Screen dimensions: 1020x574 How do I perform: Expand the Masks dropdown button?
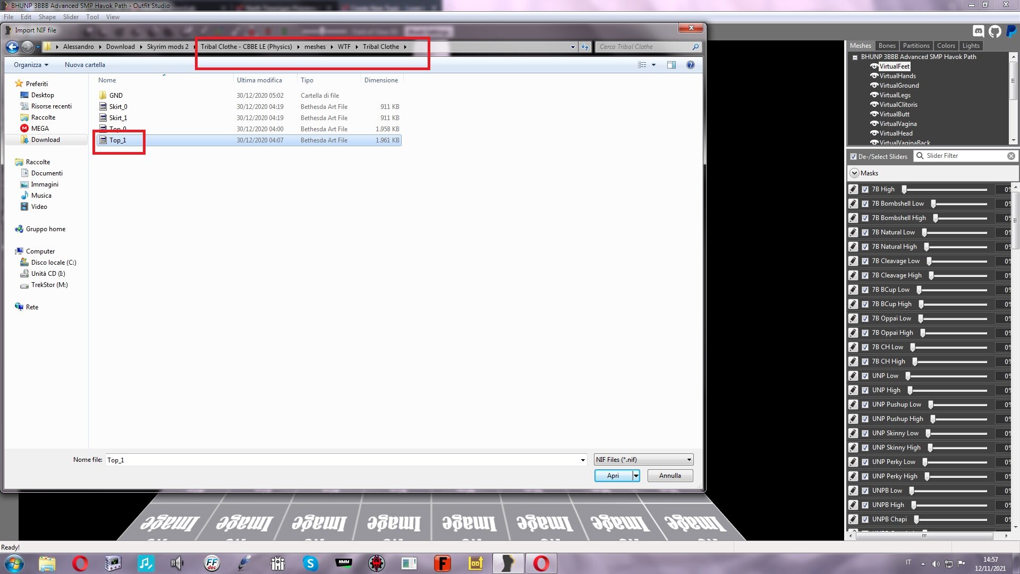854,173
